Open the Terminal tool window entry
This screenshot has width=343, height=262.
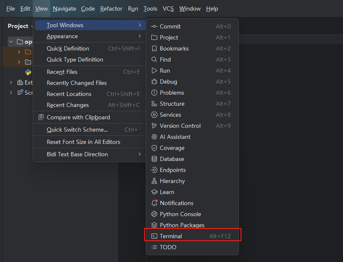point(192,236)
